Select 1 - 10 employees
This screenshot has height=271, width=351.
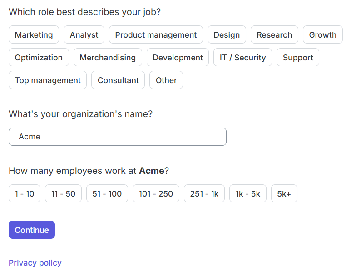pyautogui.click(x=25, y=193)
